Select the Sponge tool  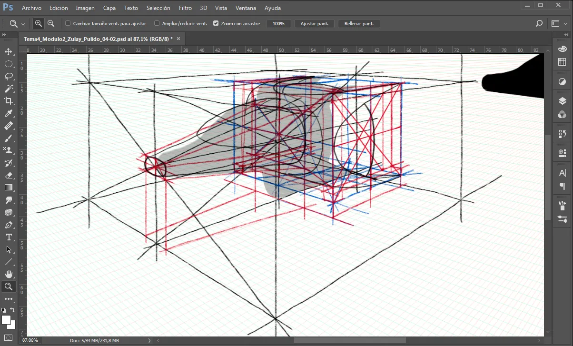point(9,212)
